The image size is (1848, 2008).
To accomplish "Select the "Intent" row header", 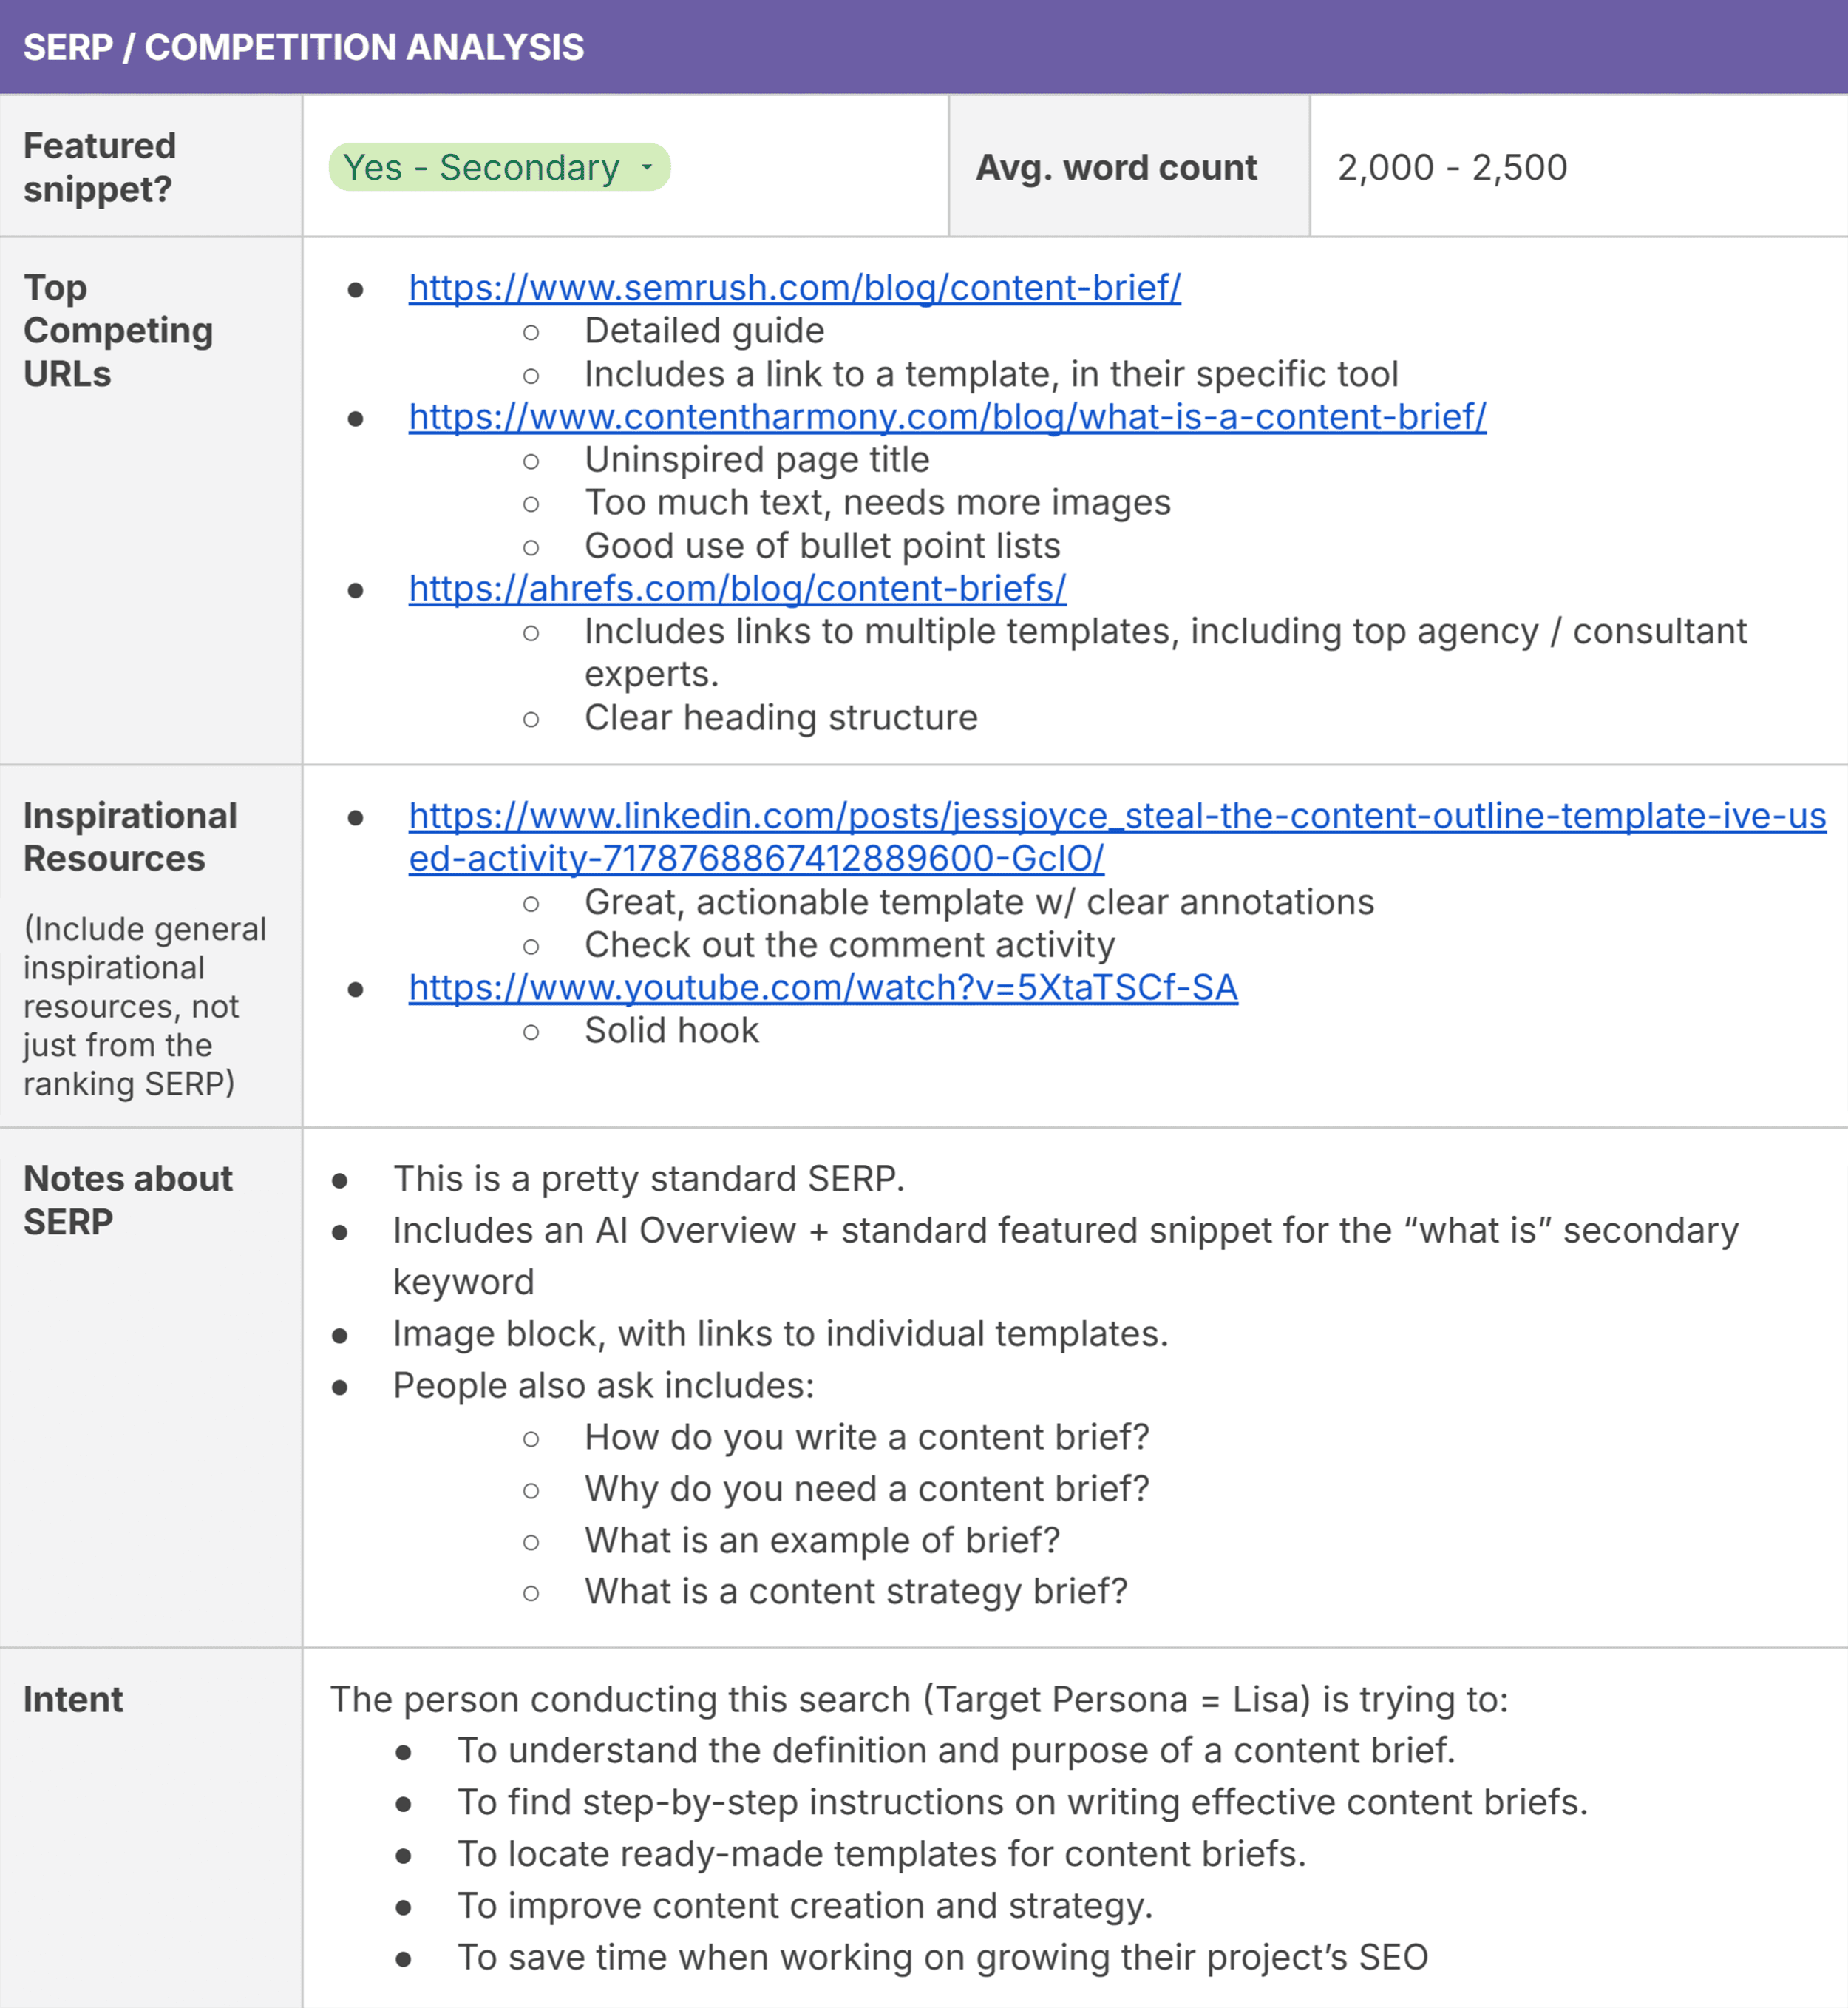I will click(72, 1699).
